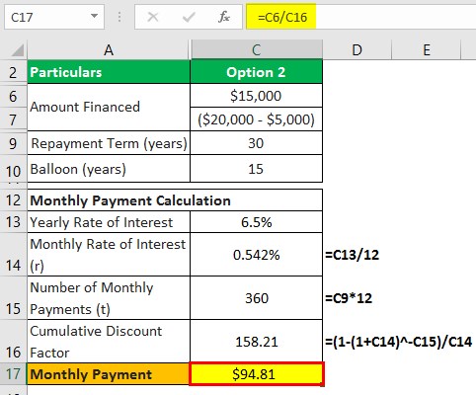Click the formula bar options dots handle
The height and width of the screenshot is (395, 476).
pyautogui.click(x=119, y=17)
